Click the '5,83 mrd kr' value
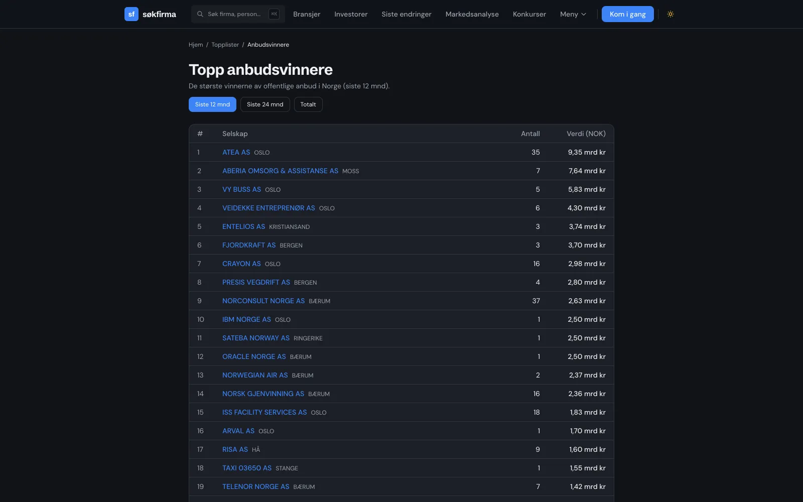Image resolution: width=803 pixels, height=502 pixels. pyautogui.click(x=587, y=189)
